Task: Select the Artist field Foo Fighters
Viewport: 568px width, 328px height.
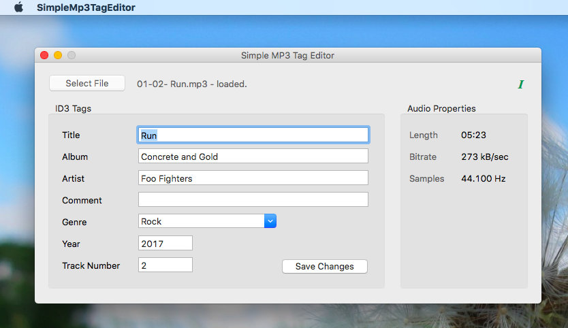Action: (x=253, y=178)
